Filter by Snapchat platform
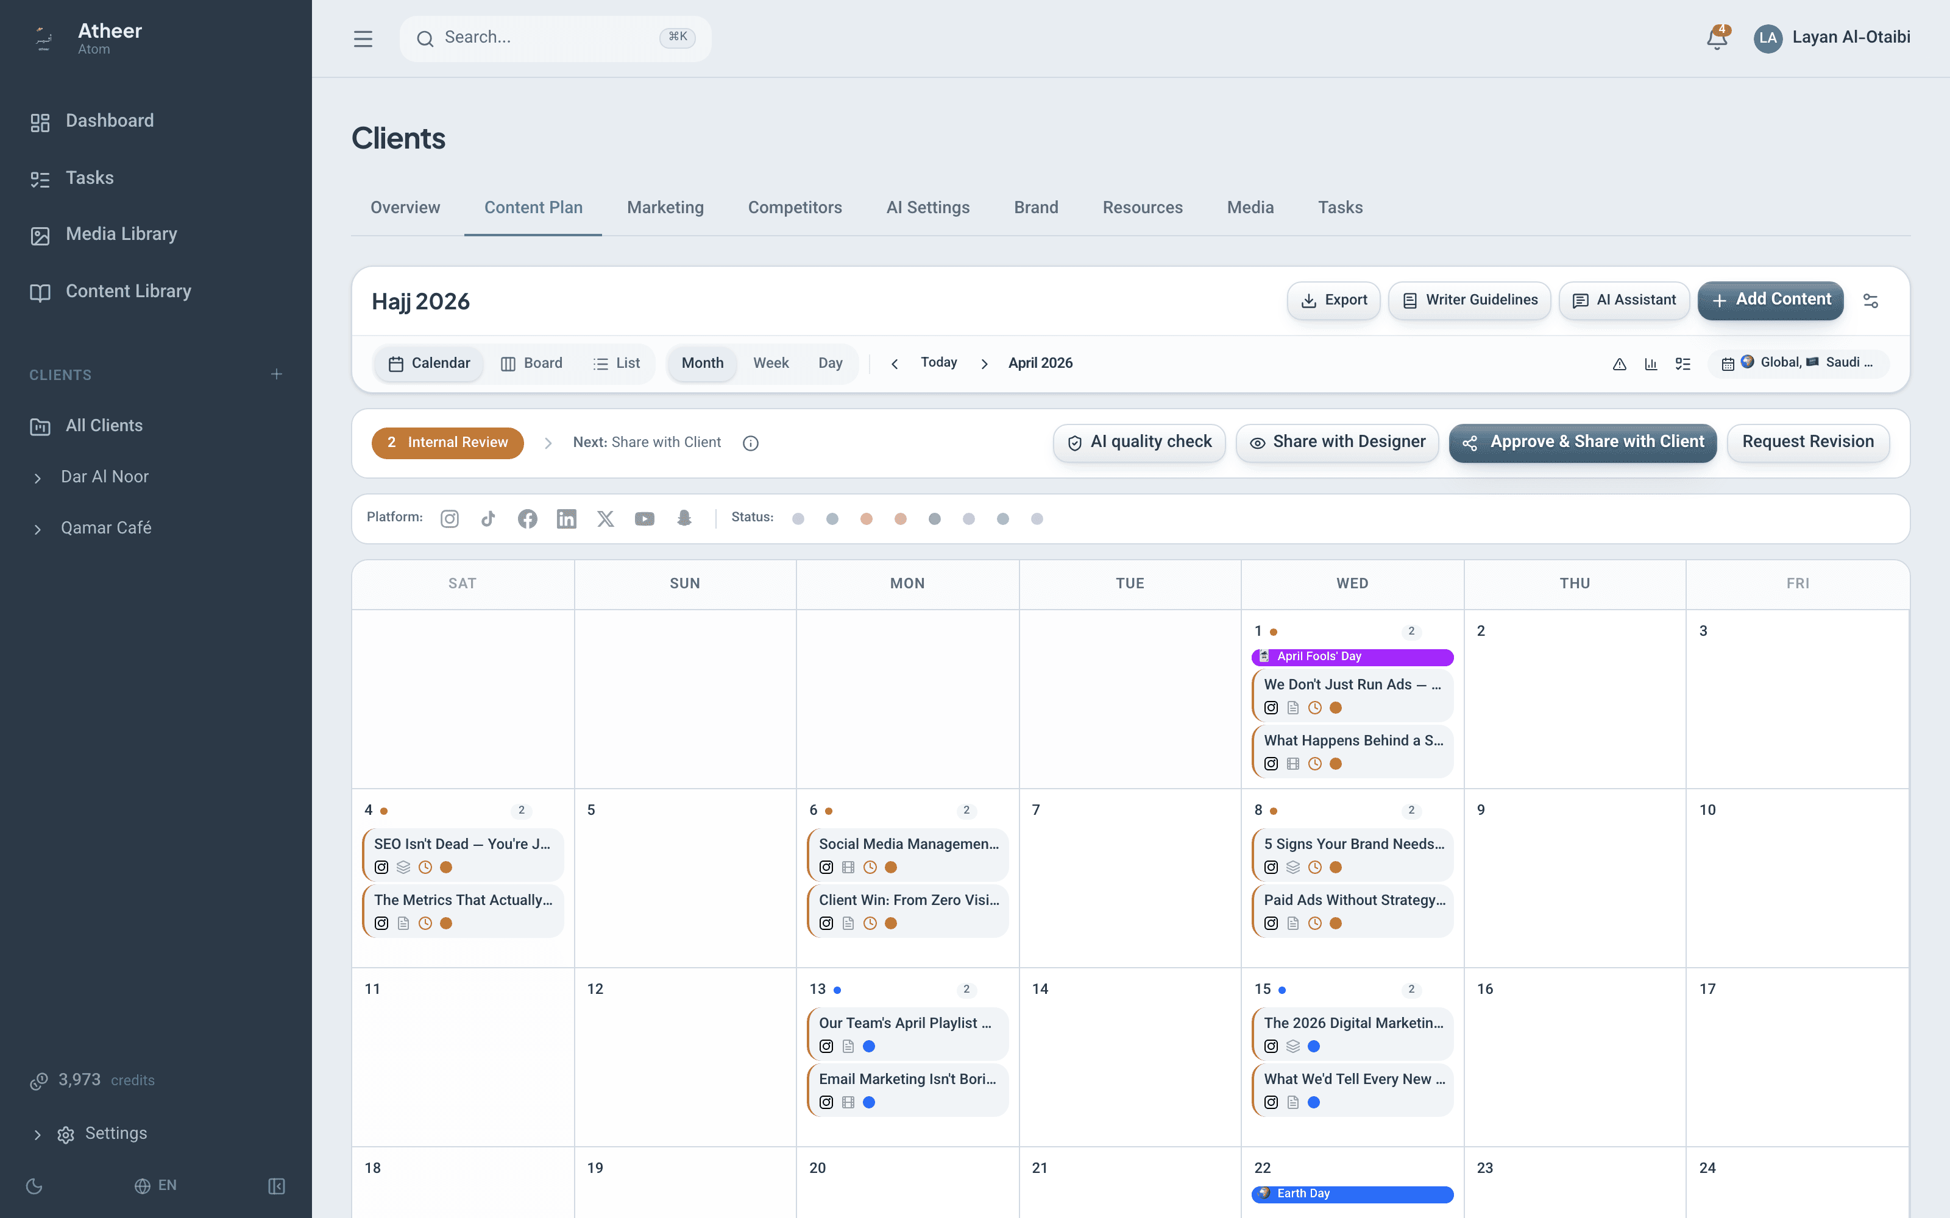The height and width of the screenshot is (1218, 1950). [684, 518]
